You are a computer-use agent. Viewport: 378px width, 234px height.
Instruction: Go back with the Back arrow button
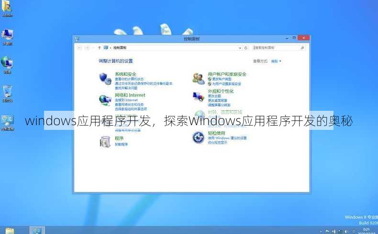pyautogui.click(x=79, y=48)
